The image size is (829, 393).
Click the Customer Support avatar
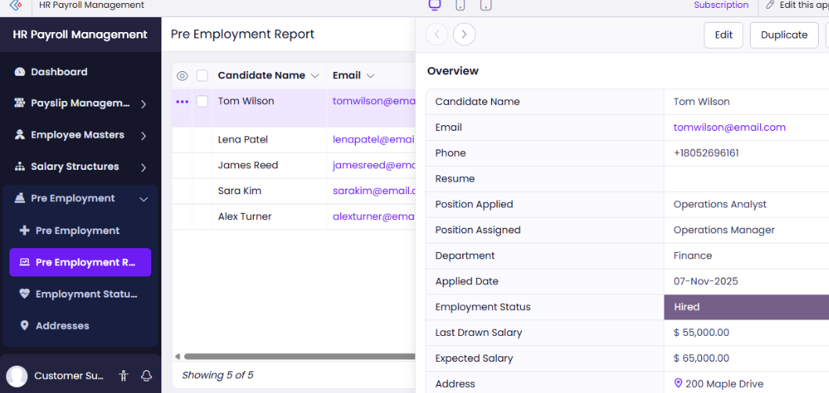tap(17, 376)
